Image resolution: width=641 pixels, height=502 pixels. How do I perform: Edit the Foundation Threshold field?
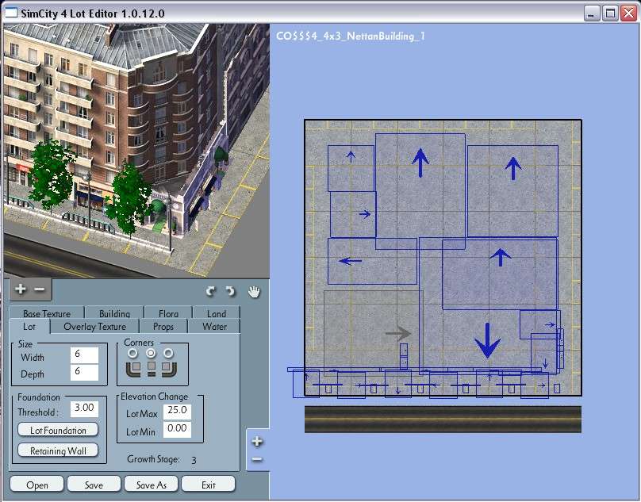pos(84,408)
